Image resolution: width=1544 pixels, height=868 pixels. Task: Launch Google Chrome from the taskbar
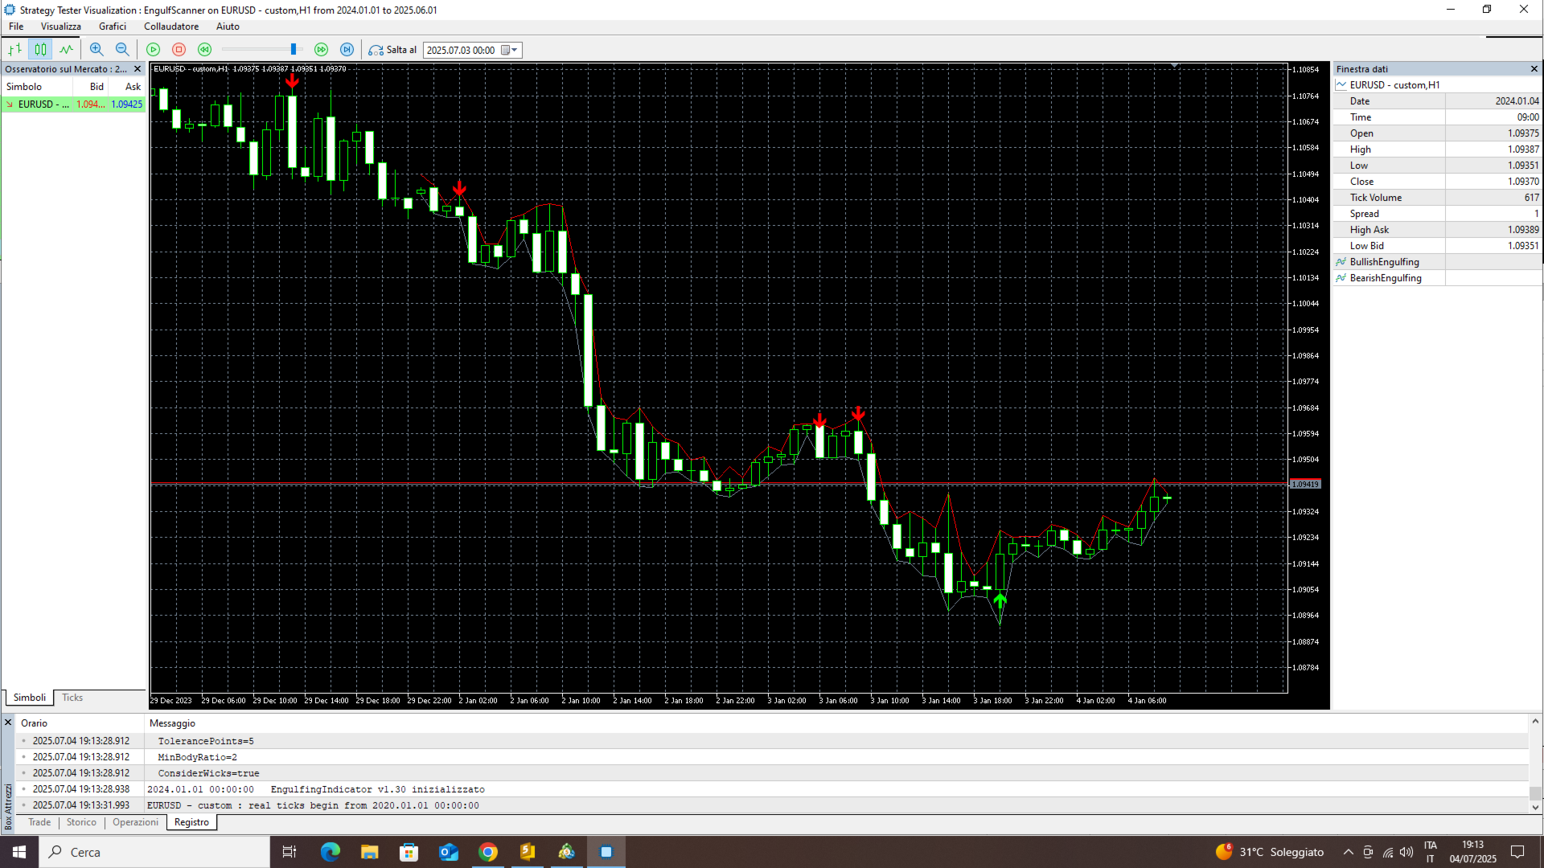[x=488, y=851]
